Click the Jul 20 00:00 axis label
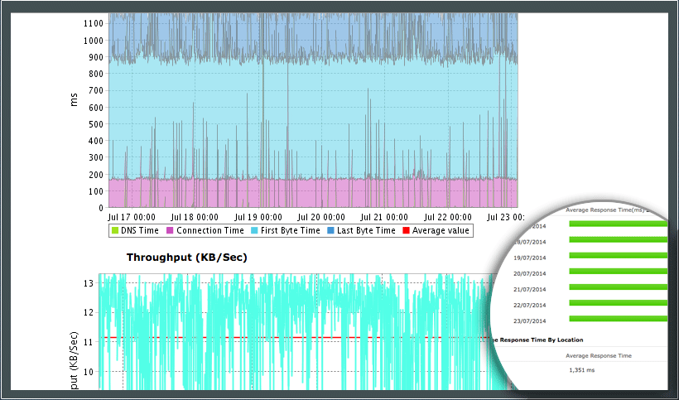The image size is (679, 400). (321, 217)
